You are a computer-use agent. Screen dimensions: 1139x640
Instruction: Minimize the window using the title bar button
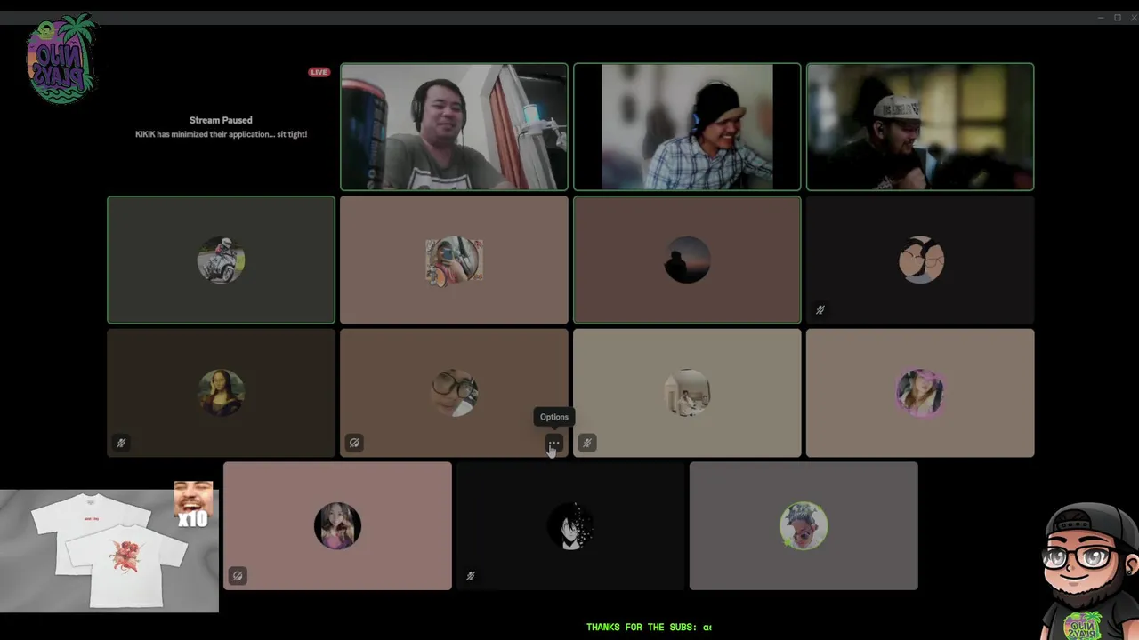1101,17
